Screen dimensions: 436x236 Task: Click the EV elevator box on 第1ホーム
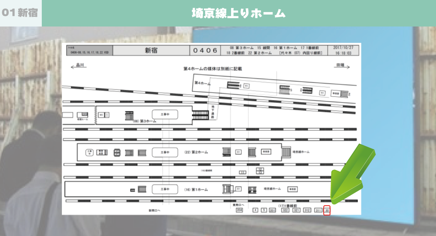(x=239, y=189)
